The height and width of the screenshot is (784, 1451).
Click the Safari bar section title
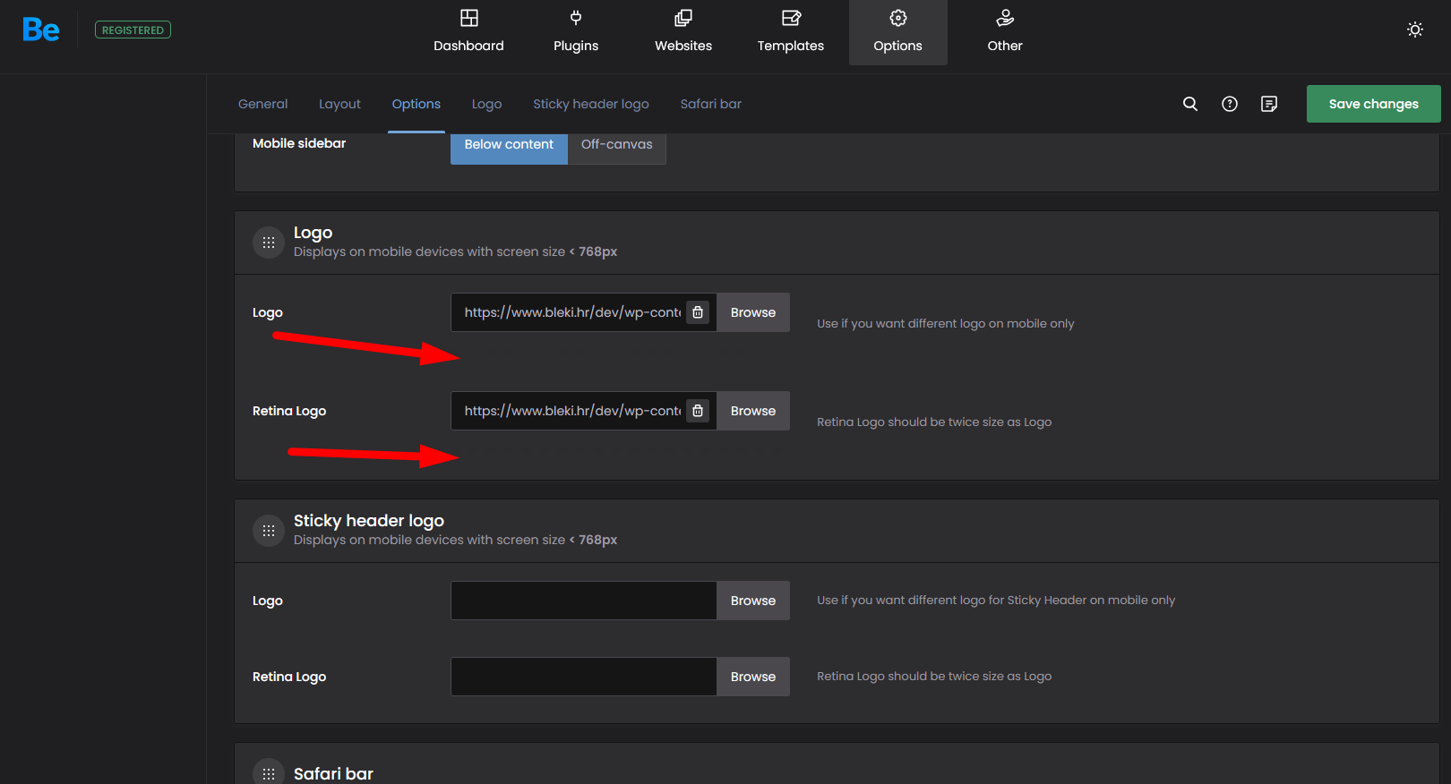click(333, 773)
